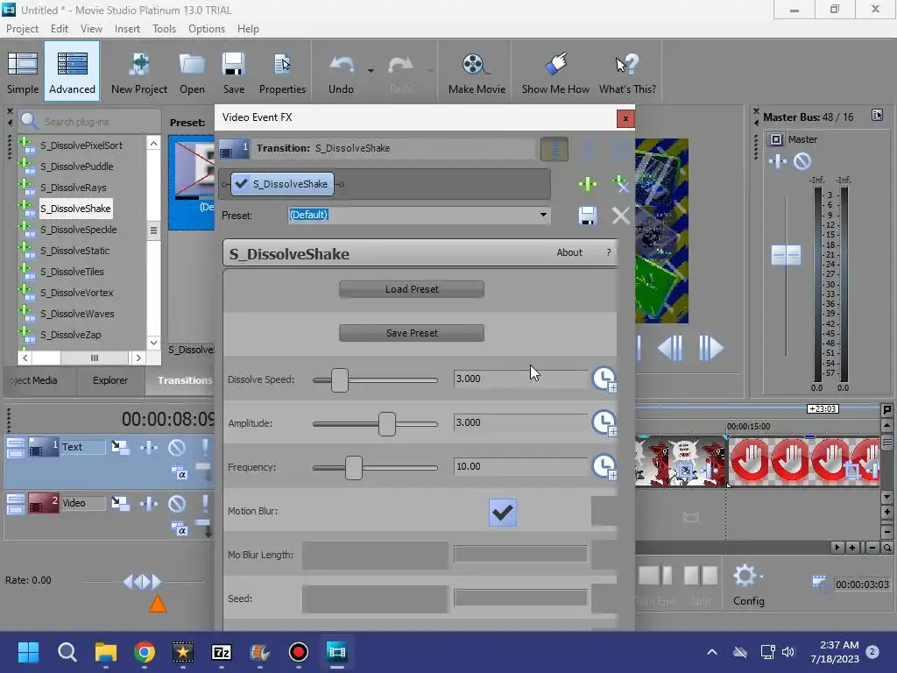This screenshot has width=897, height=673.
Task: Minimize the Video track height
Action: pos(16,499)
